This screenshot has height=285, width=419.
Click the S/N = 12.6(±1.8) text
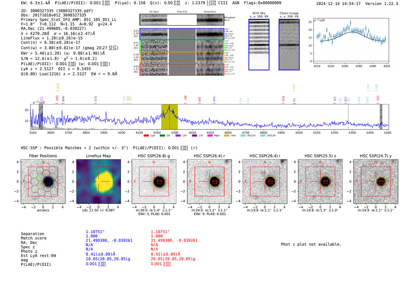coord(40,59)
